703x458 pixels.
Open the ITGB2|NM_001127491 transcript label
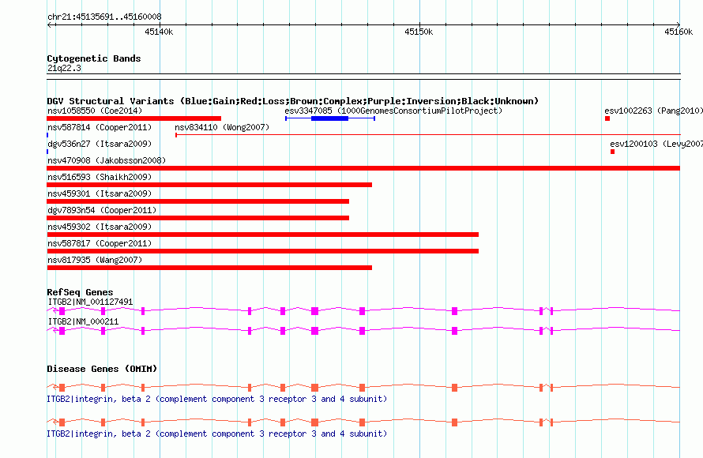pos(90,302)
